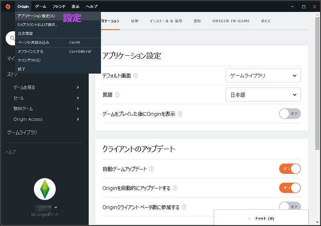The height and width of the screenshot is (226, 321).
Task: Click scrollbar up arrow
Action: [x=317, y=15]
